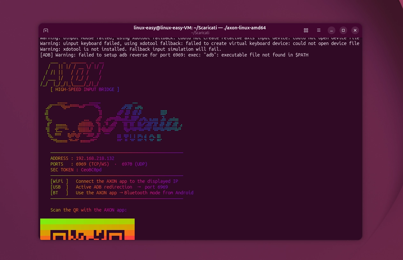The height and width of the screenshot is (260, 403).
Task: Click the terminal window title text
Action: coord(200,28)
